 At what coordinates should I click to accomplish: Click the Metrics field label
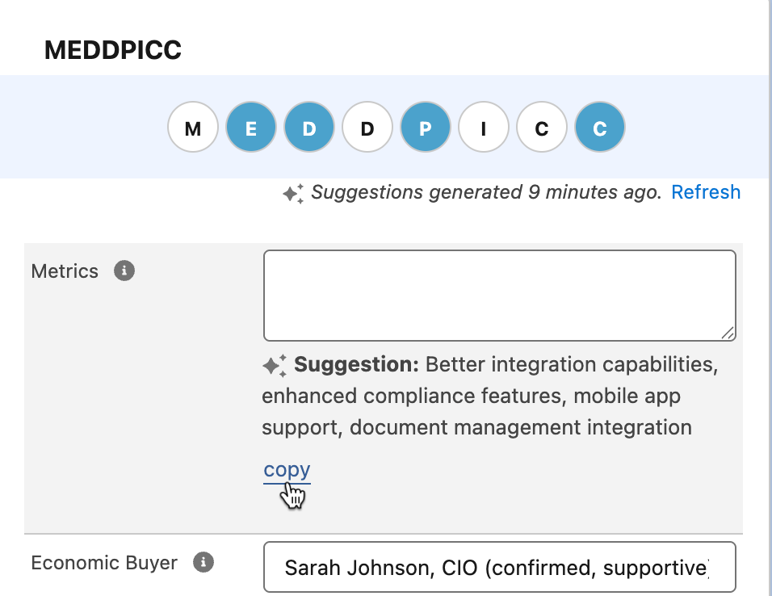(x=65, y=271)
